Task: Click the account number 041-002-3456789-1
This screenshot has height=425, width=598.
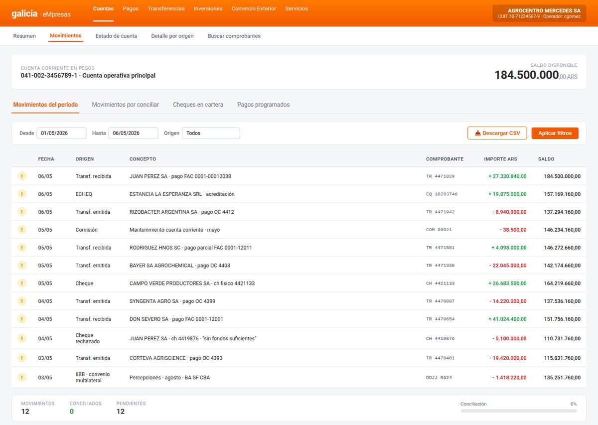Action: tap(49, 76)
